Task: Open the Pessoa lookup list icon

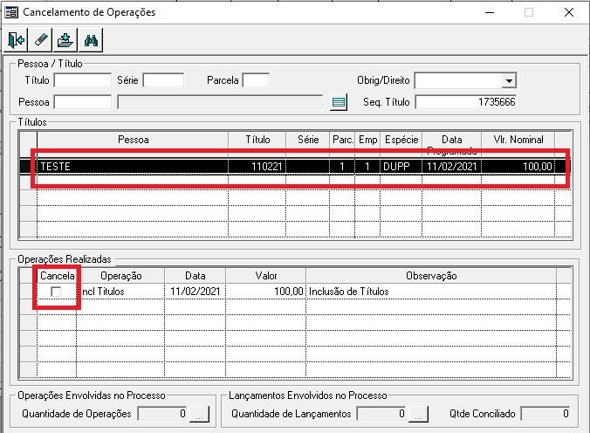Action: [x=339, y=102]
